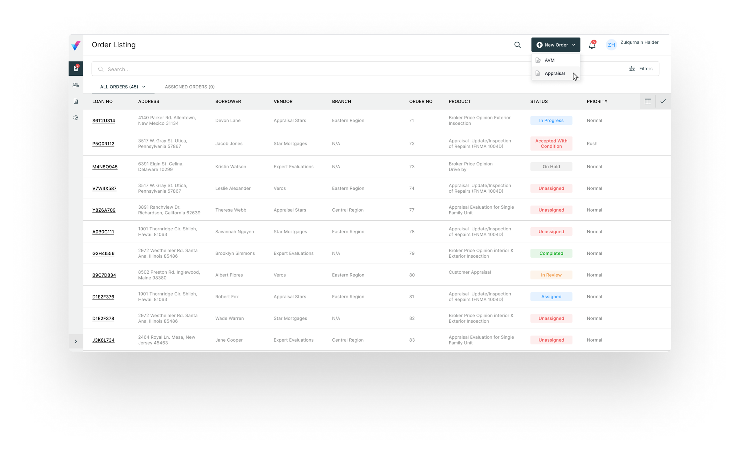Click the Completed status badge
This screenshot has width=738, height=453.
(551, 253)
